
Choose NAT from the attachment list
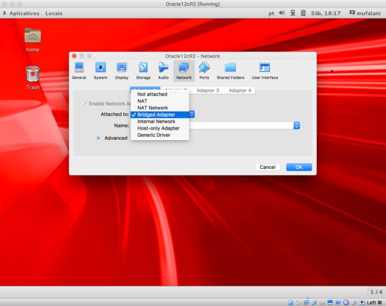[x=142, y=101]
